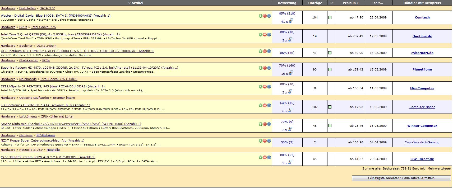Image resolution: width=453 pixels, height=188 pixels.
Task: Click the Preis in € column header
Action: pyautogui.click(x=350, y=3)
